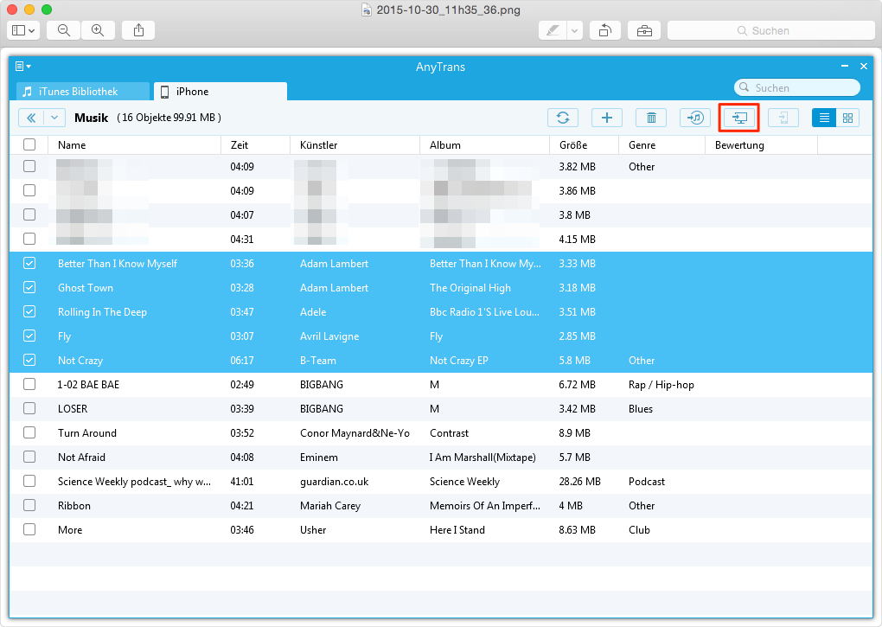This screenshot has height=627, width=882.
Task: Open category dropdown next to back button
Action: [54, 118]
